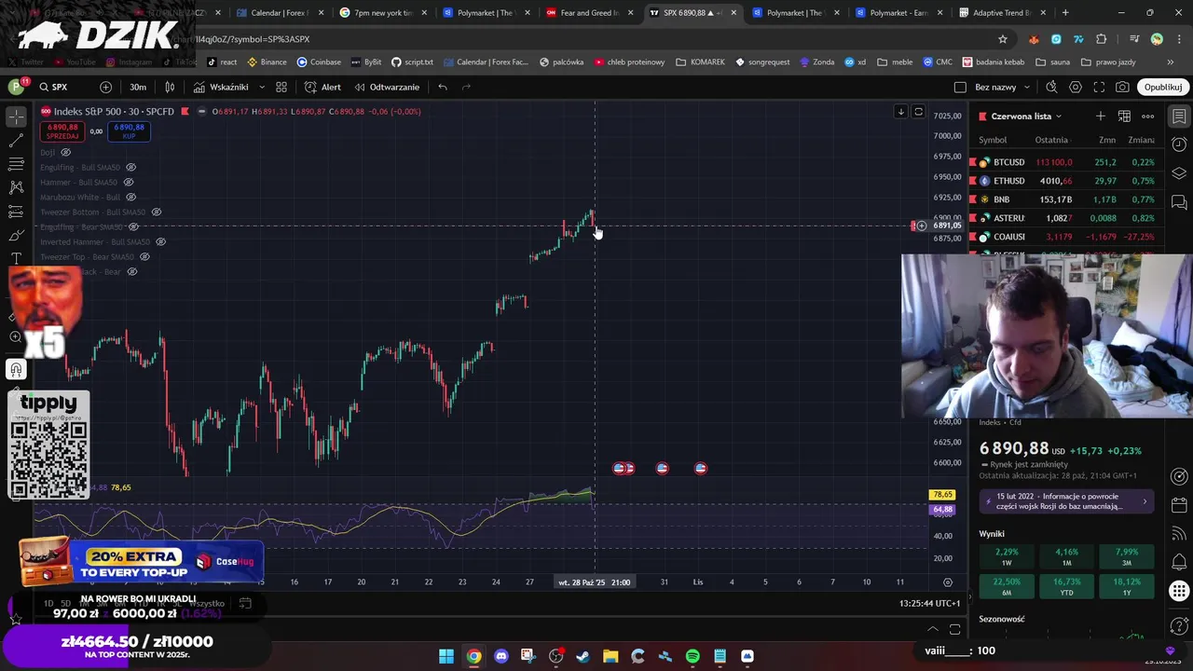Open the watchlist panel icon in right sidebar
Screen dimensions: 1193x671
[x=1179, y=116]
